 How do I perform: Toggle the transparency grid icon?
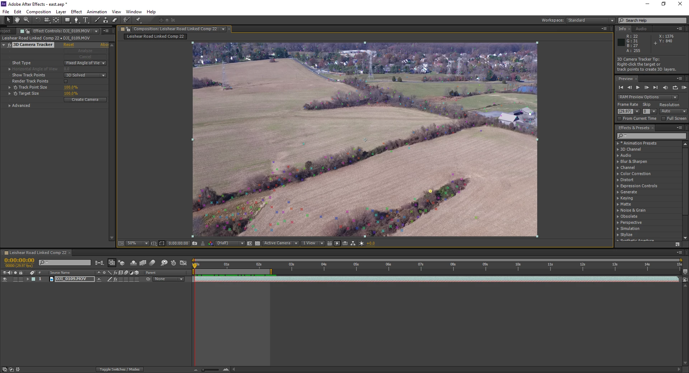click(257, 243)
